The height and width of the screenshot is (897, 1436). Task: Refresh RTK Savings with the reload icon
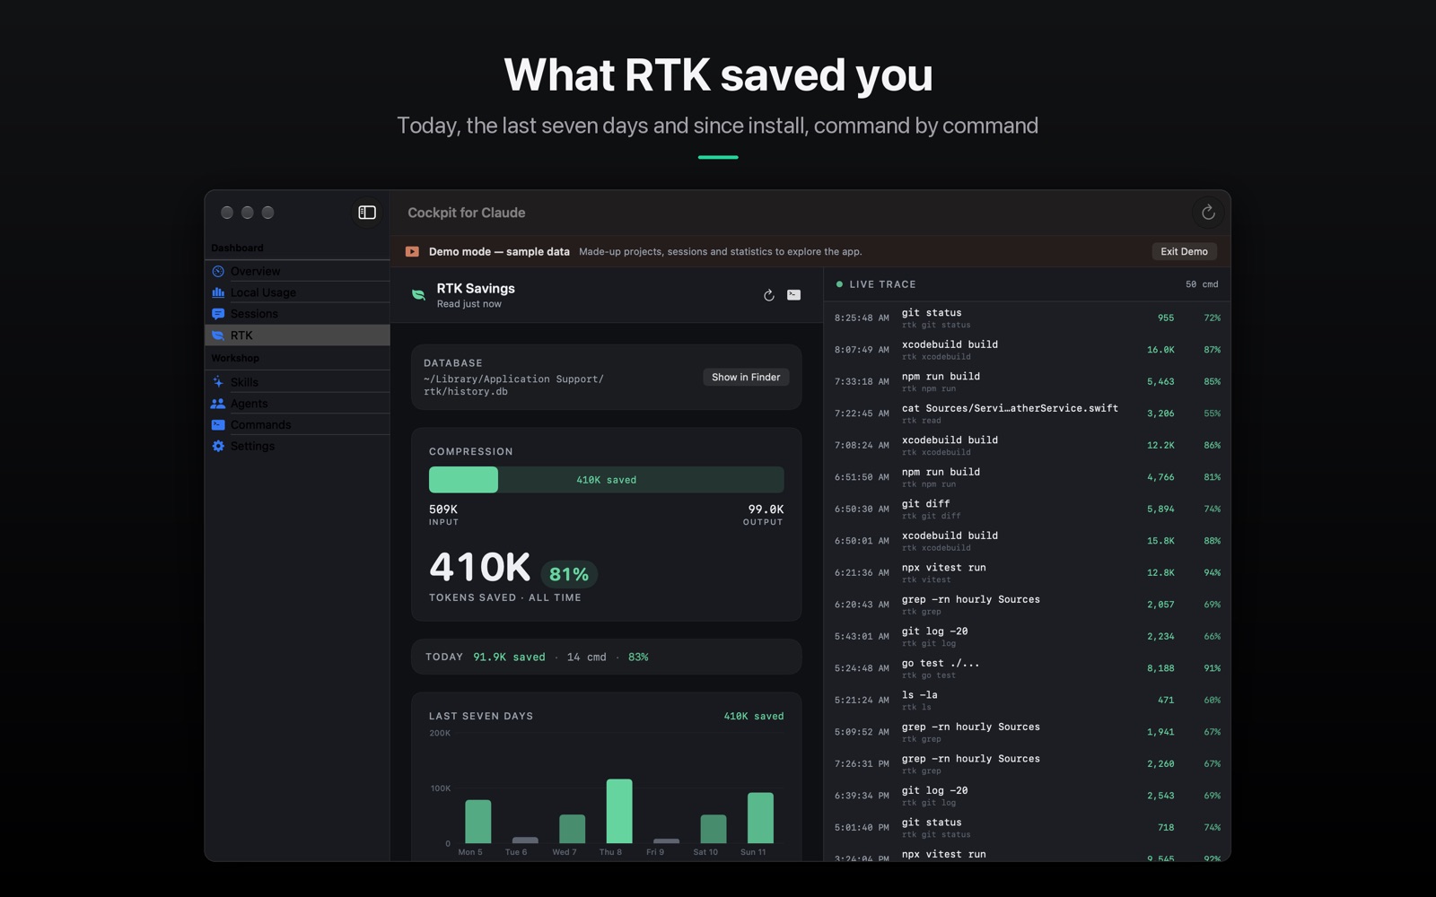coord(769,295)
